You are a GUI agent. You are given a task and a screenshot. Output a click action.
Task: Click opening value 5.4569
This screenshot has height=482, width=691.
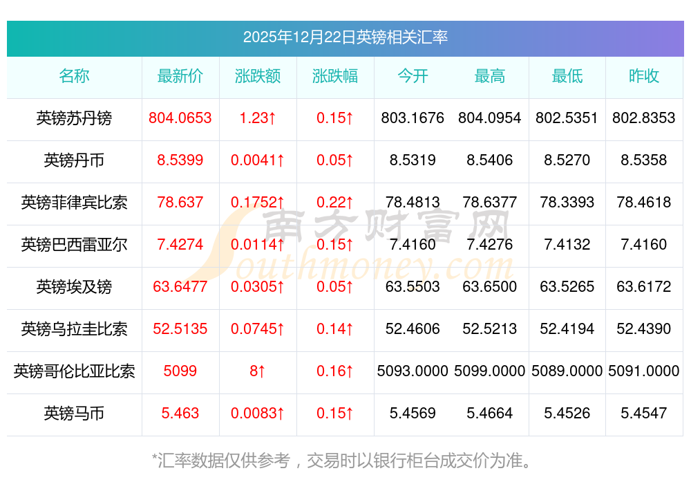(x=413, y=414)
